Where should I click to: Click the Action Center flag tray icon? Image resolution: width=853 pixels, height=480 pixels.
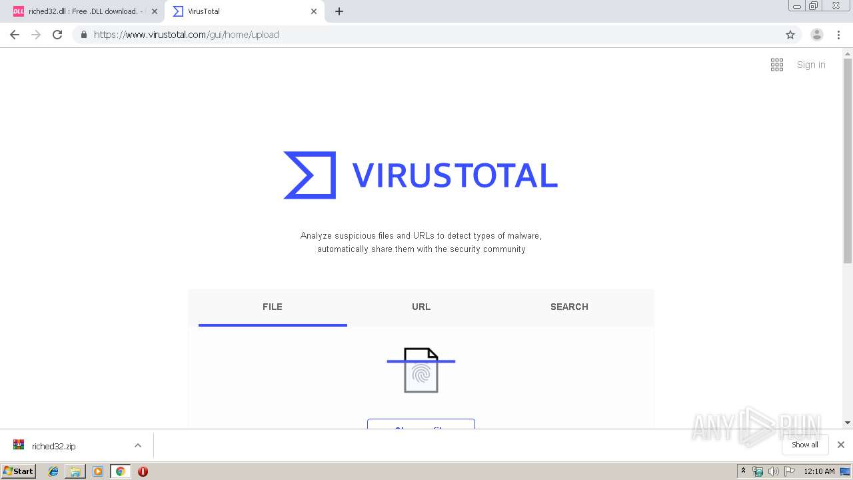pos(790,471)
